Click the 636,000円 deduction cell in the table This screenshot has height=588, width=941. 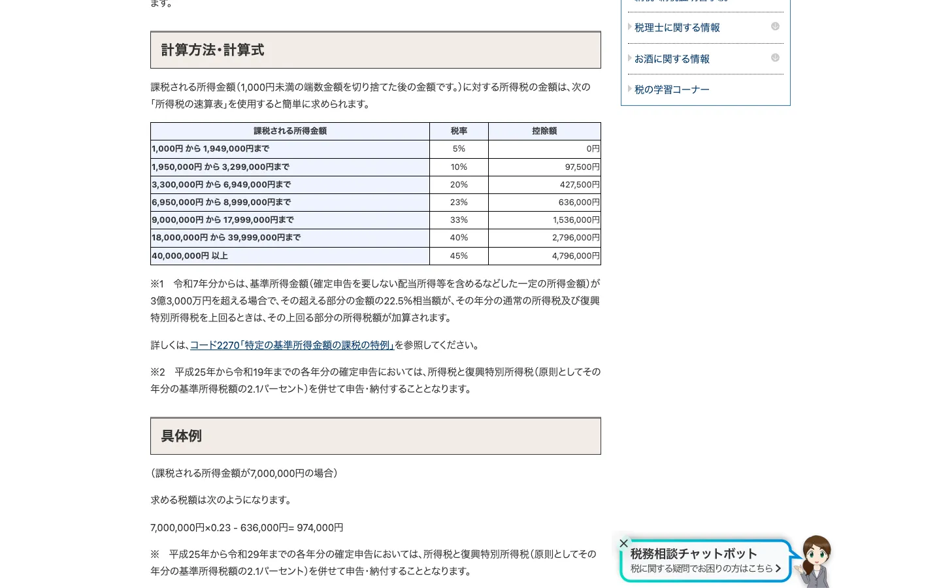[544, 203]
